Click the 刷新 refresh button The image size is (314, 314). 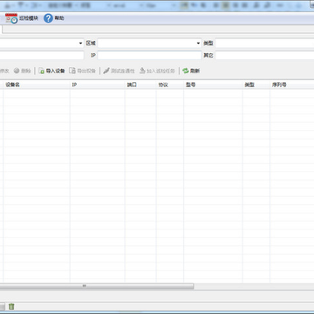pos(191,71)
